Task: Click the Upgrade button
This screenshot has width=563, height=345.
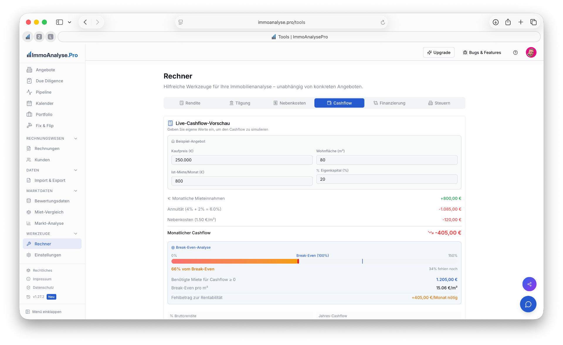Action: click(439, 52)
